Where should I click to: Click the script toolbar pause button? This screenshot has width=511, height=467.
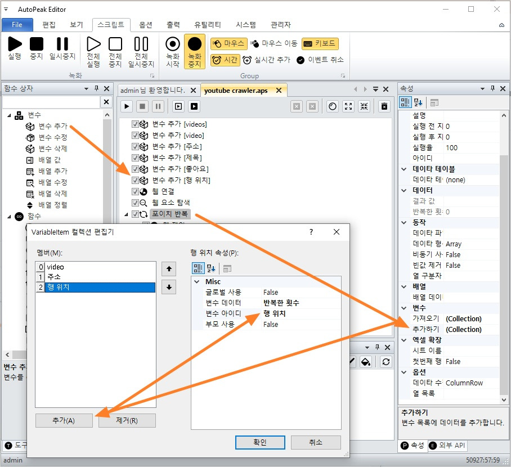[x=158, y=106]
